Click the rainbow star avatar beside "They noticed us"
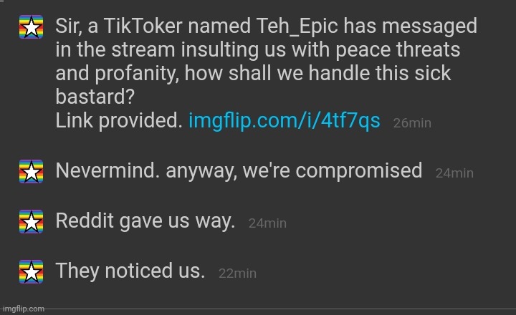Viewport: 516px width, 315px height. click(32, 271)
